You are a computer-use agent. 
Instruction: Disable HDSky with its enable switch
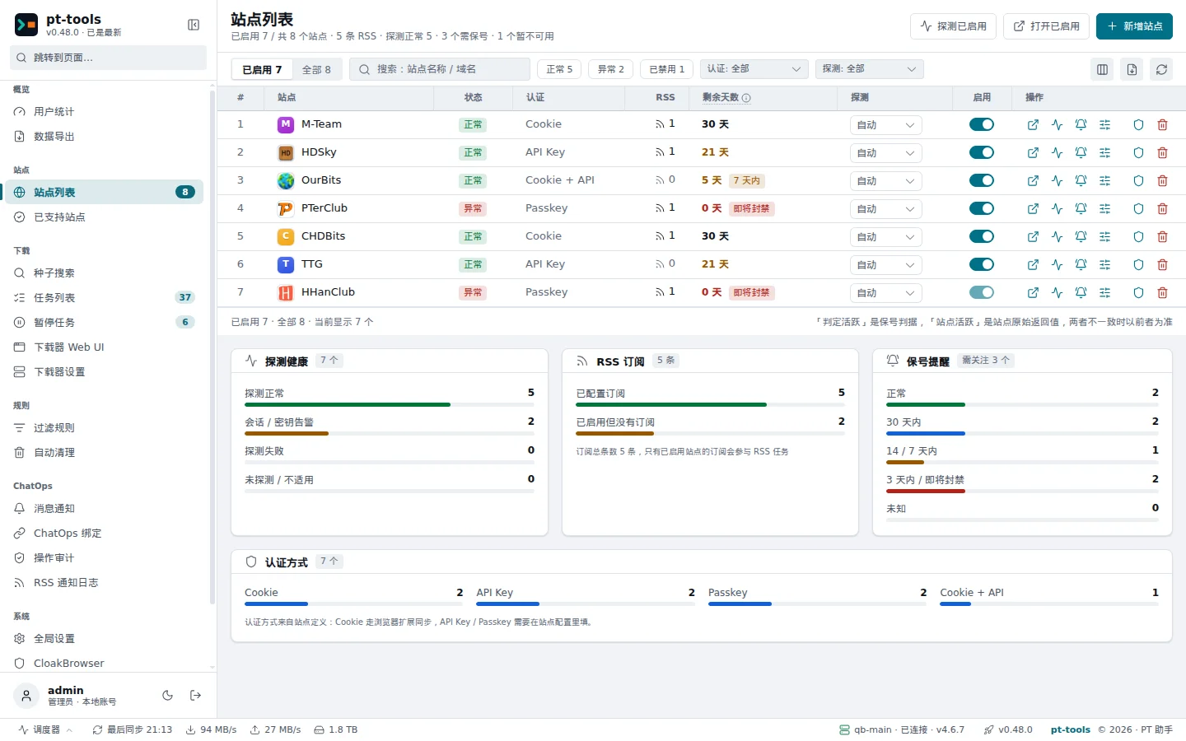[982, 152]
